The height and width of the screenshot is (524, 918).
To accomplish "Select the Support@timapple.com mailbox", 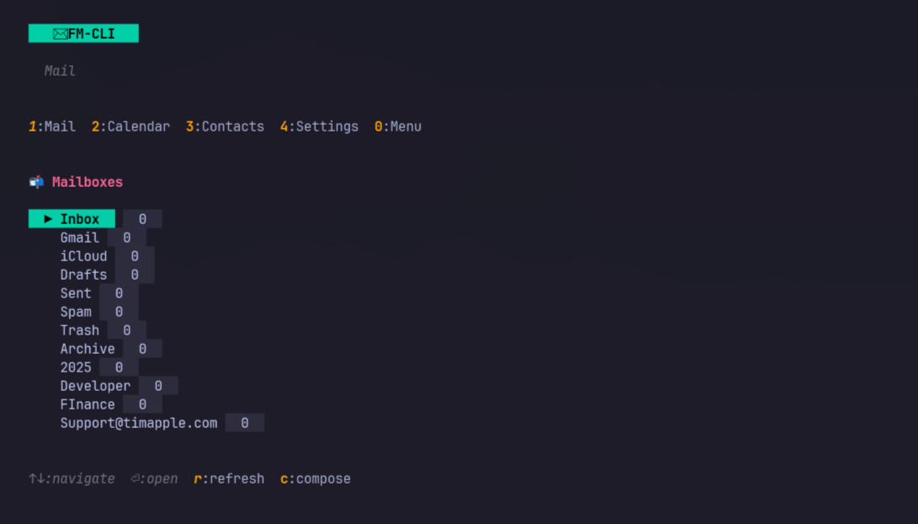I will [x=138, y=423].
